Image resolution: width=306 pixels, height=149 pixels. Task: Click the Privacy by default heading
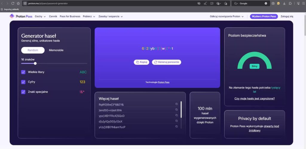tap(255, 118)
